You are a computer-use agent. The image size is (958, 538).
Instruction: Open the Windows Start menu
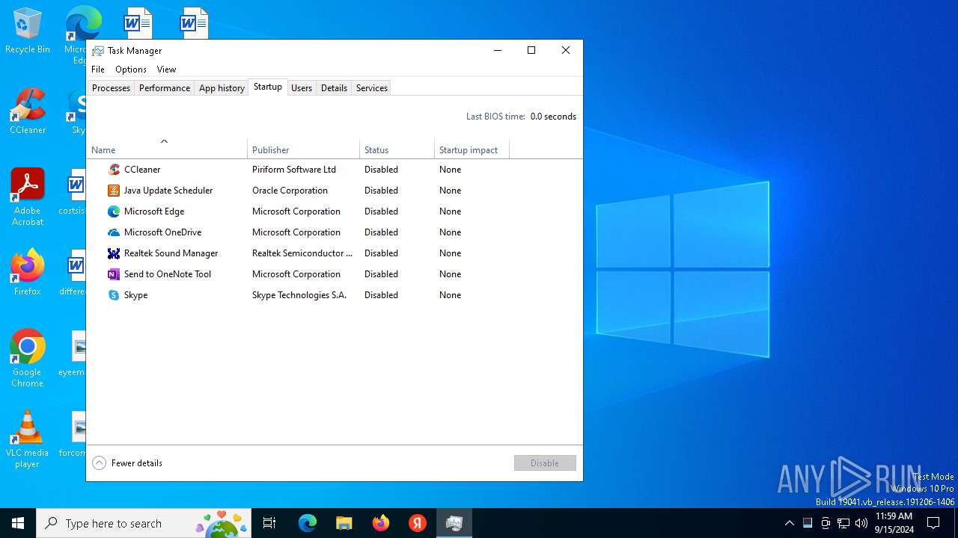pos(18,523)
